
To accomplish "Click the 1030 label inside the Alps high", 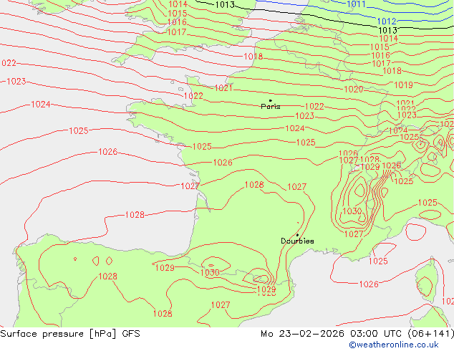I will coord(352,211).
